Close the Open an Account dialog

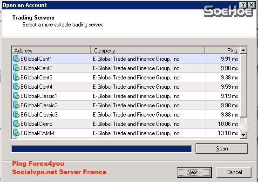251,5
